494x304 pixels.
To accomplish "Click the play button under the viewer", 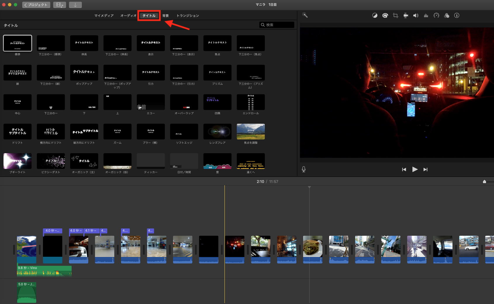I will point(415,169).
